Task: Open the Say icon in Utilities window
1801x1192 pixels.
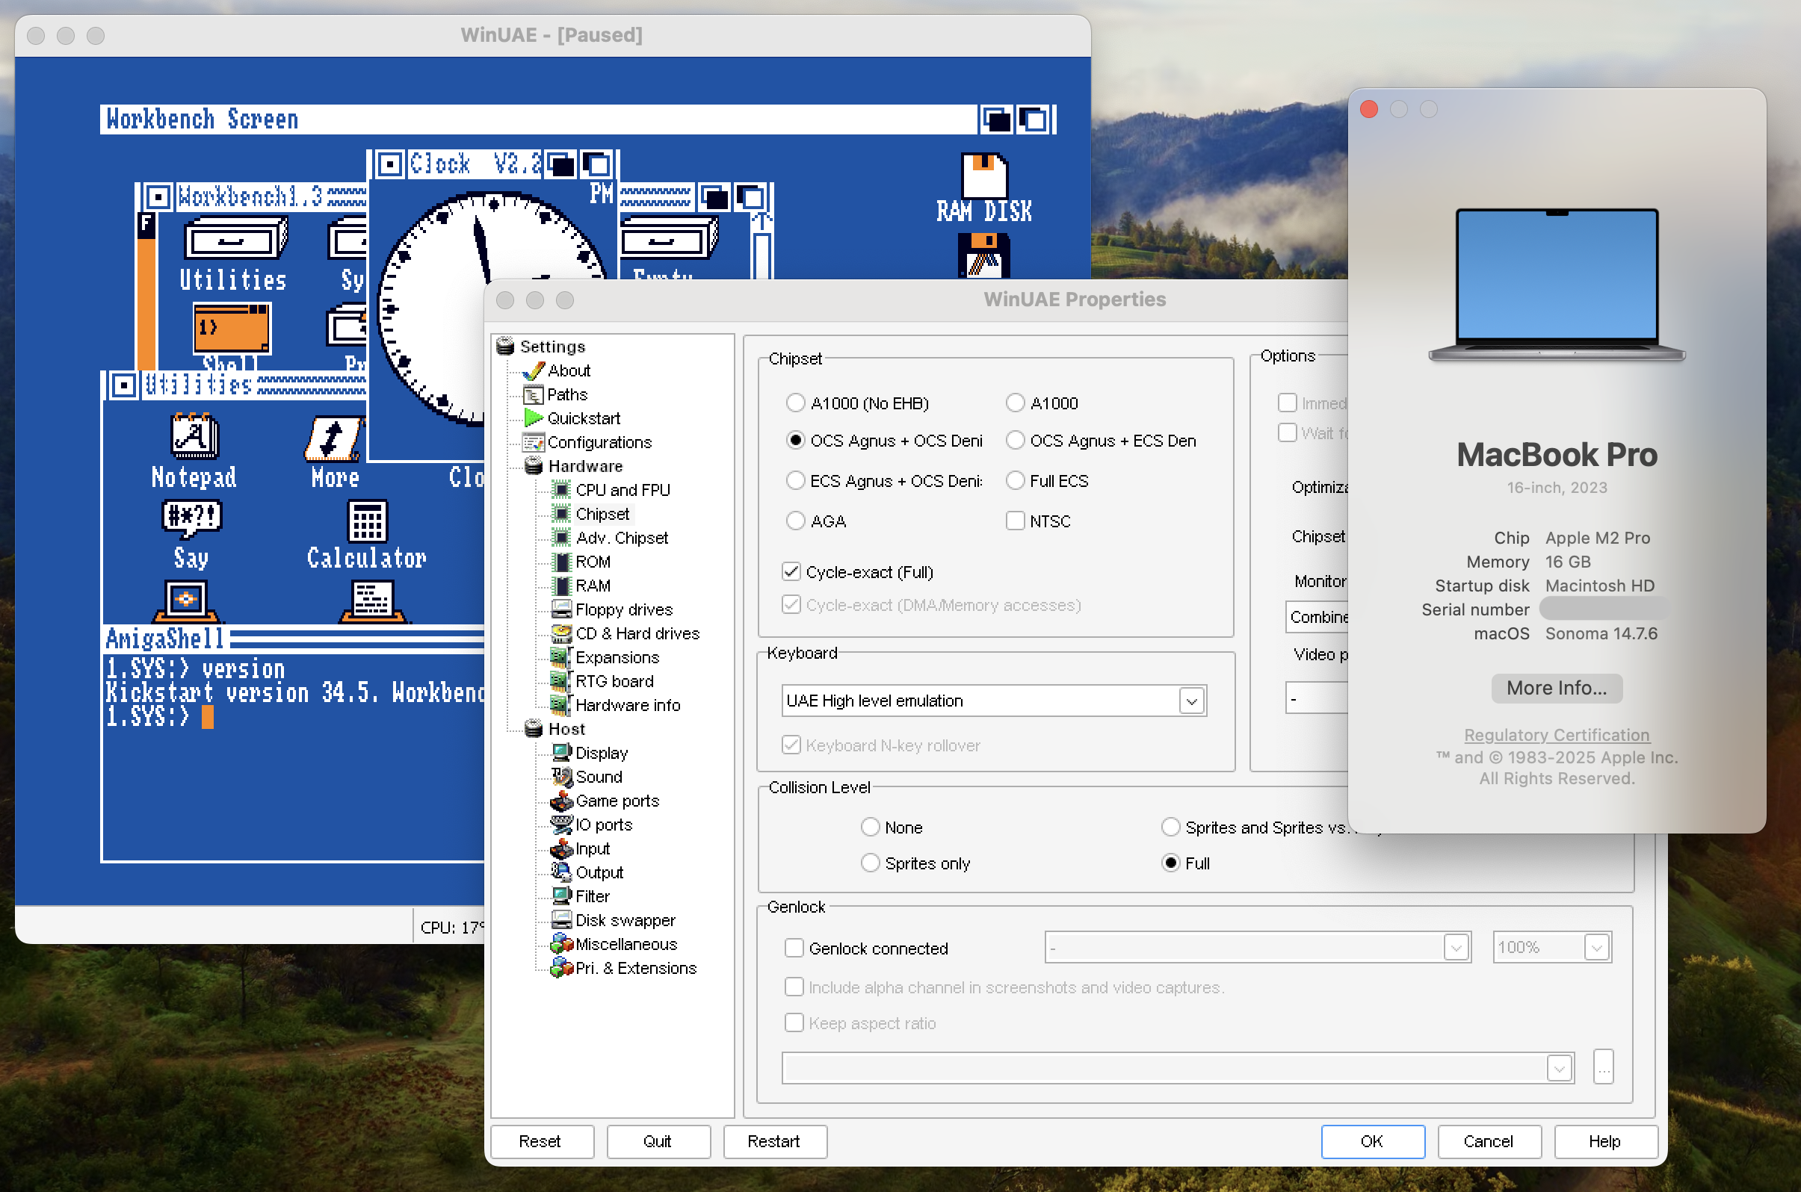Action: coord(191,535)
